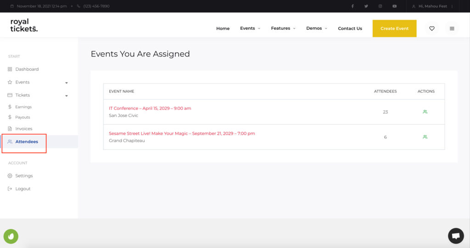This screenshot has height=248, width=470.
Task: Open the chat bubble widget
Action: (x=456, y=236)
